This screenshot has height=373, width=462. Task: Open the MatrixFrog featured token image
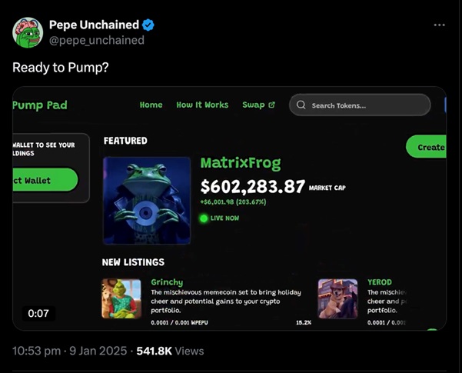[x=146, y=200]
